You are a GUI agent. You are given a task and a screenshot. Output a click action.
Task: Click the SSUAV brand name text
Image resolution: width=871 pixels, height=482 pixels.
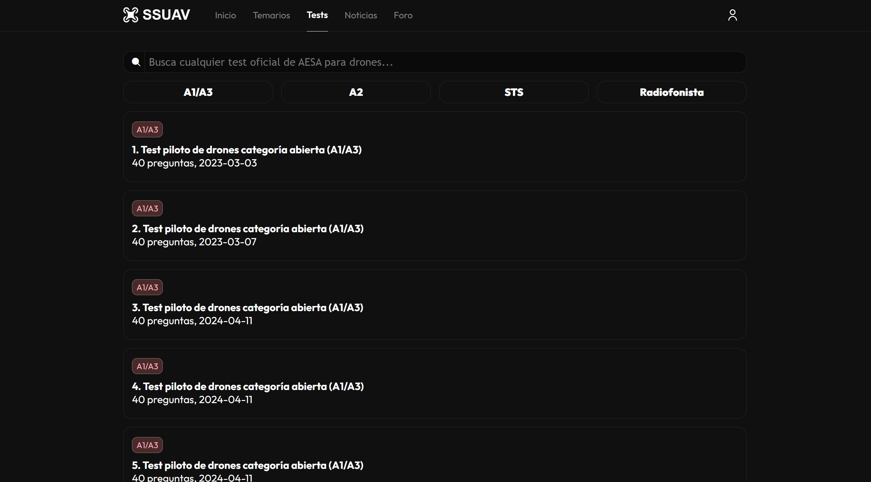166,15
